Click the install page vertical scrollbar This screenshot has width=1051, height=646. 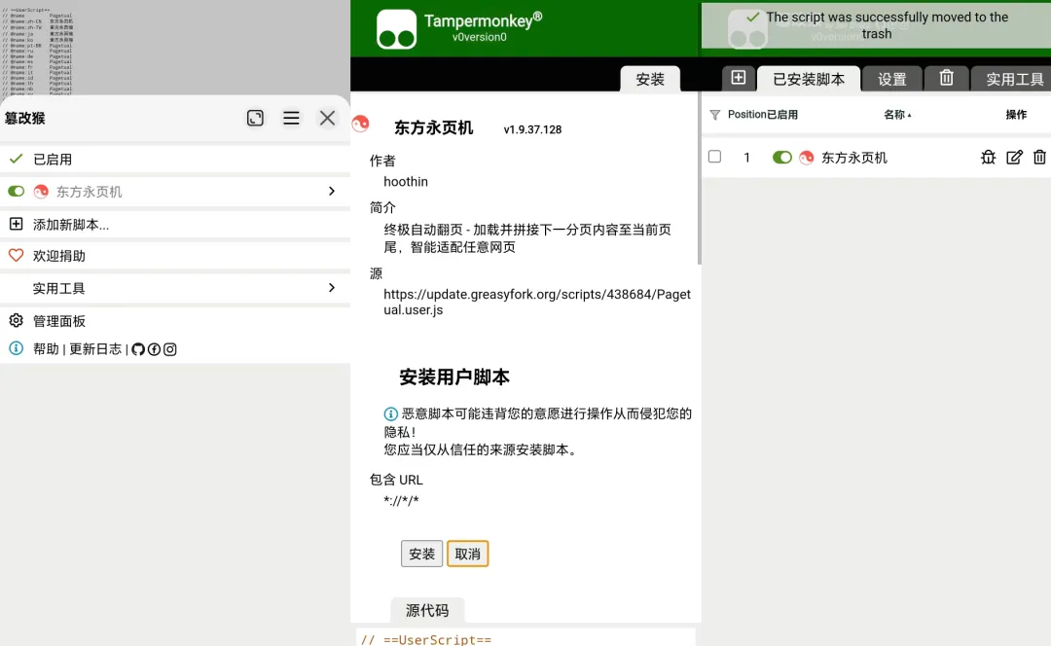pyautogui.click(x=699, y=180)
